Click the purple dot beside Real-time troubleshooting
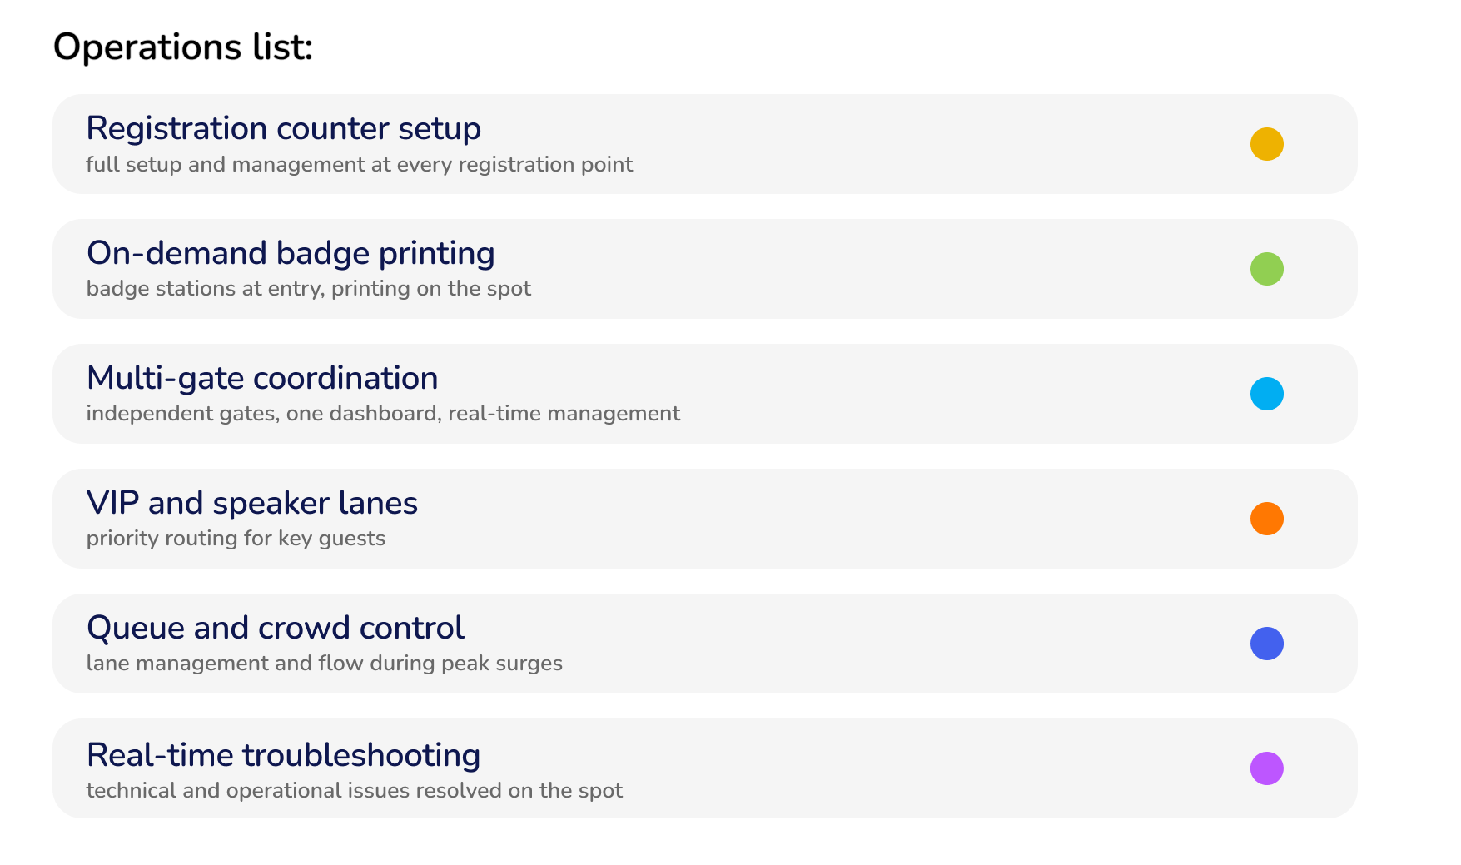The height and width of the screenshot is (865, 1461). pyautogui.click(x=1266, y=768)
